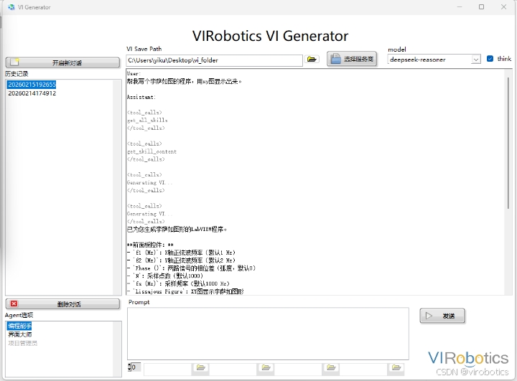Open fourth attachment folder browse icon

click(396, 368)
